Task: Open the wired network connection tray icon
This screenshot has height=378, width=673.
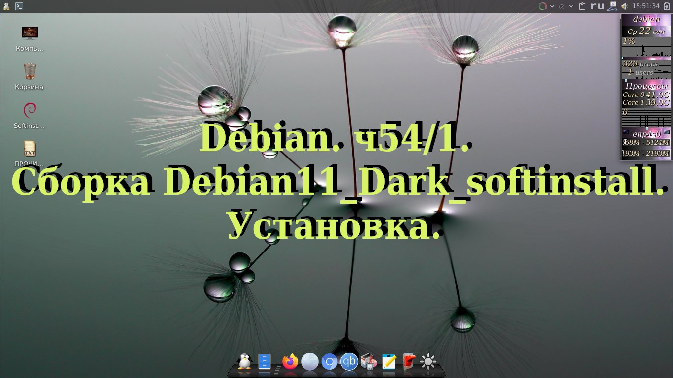Action: [x=612, y=6]
